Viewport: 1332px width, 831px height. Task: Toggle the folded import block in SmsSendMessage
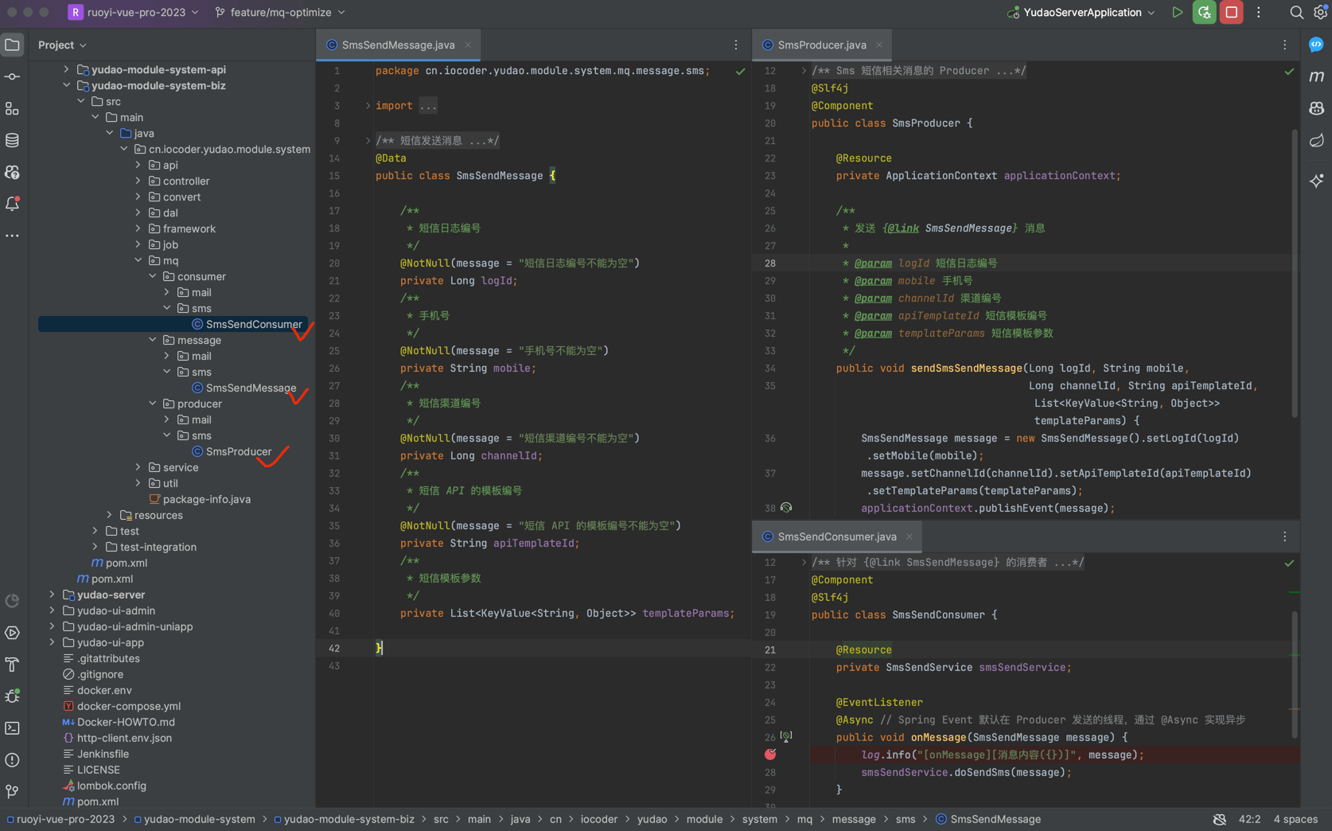tap(368, 106)
